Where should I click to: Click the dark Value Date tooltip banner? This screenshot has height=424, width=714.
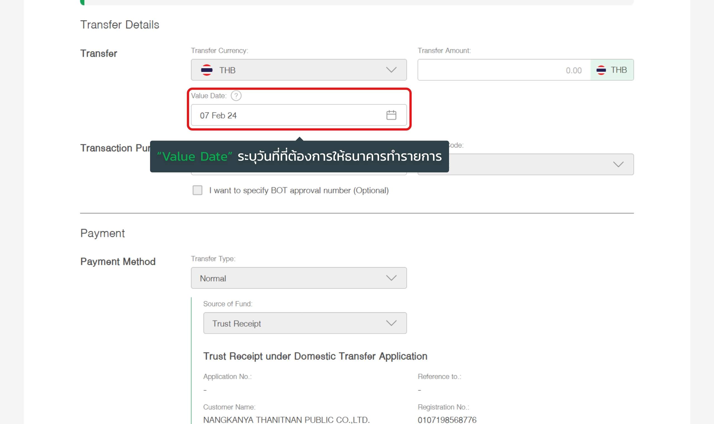tap(299, 156)
